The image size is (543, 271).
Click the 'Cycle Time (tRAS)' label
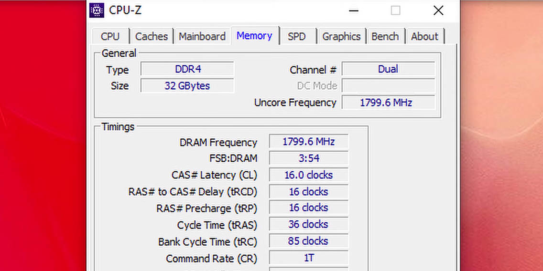[217, 225]
